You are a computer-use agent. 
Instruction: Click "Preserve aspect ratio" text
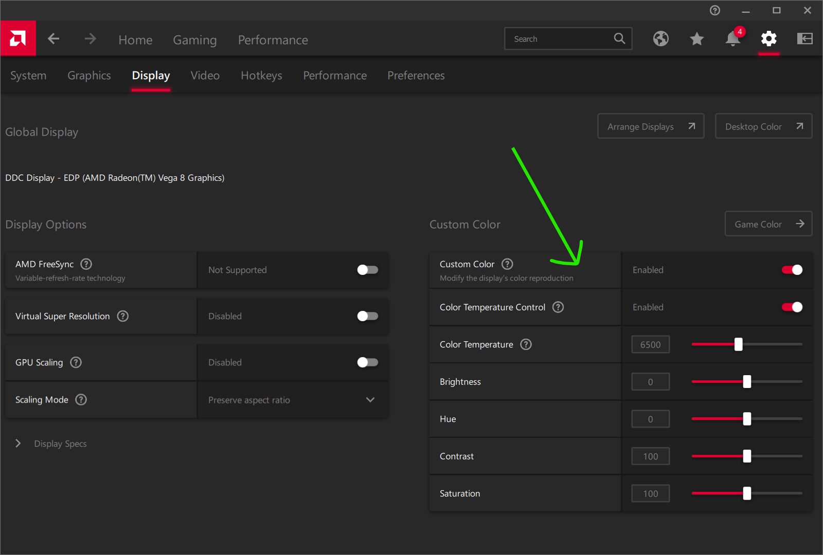tap(249, 400)
